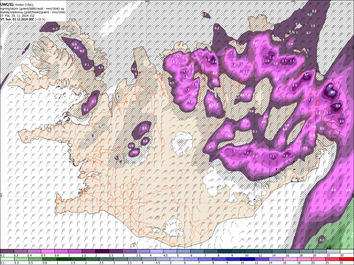Screen dimensions: 354x265
Task: Click the 4.7 precipitation peak label
Action: click(333, 92)
